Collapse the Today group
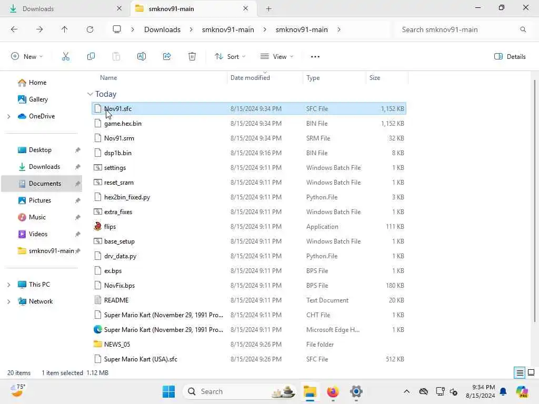 pos(90,94)
